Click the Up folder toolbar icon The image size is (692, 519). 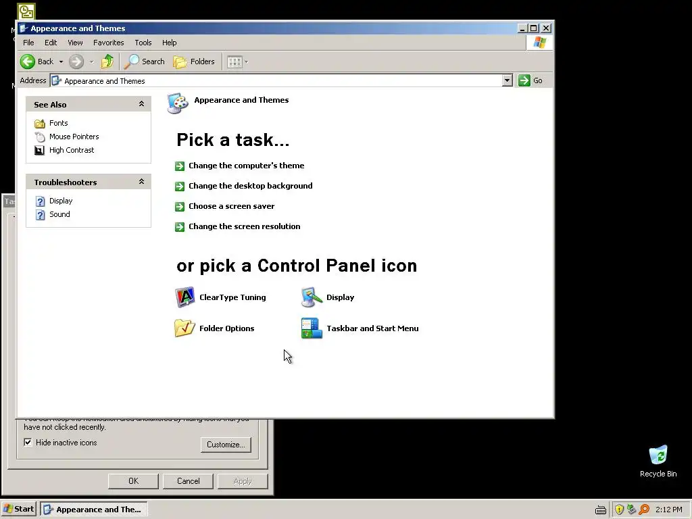click(x=107, y=61)
